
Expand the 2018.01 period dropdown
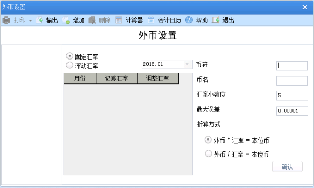pyautogui.click(x=187, y=64)
